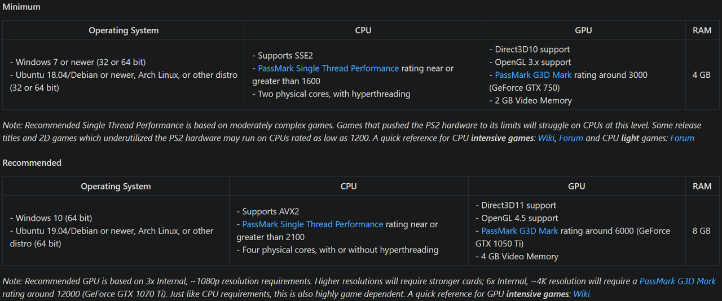
Task: Select the CPU header in the Recommended table
Action: pos(349,186)
